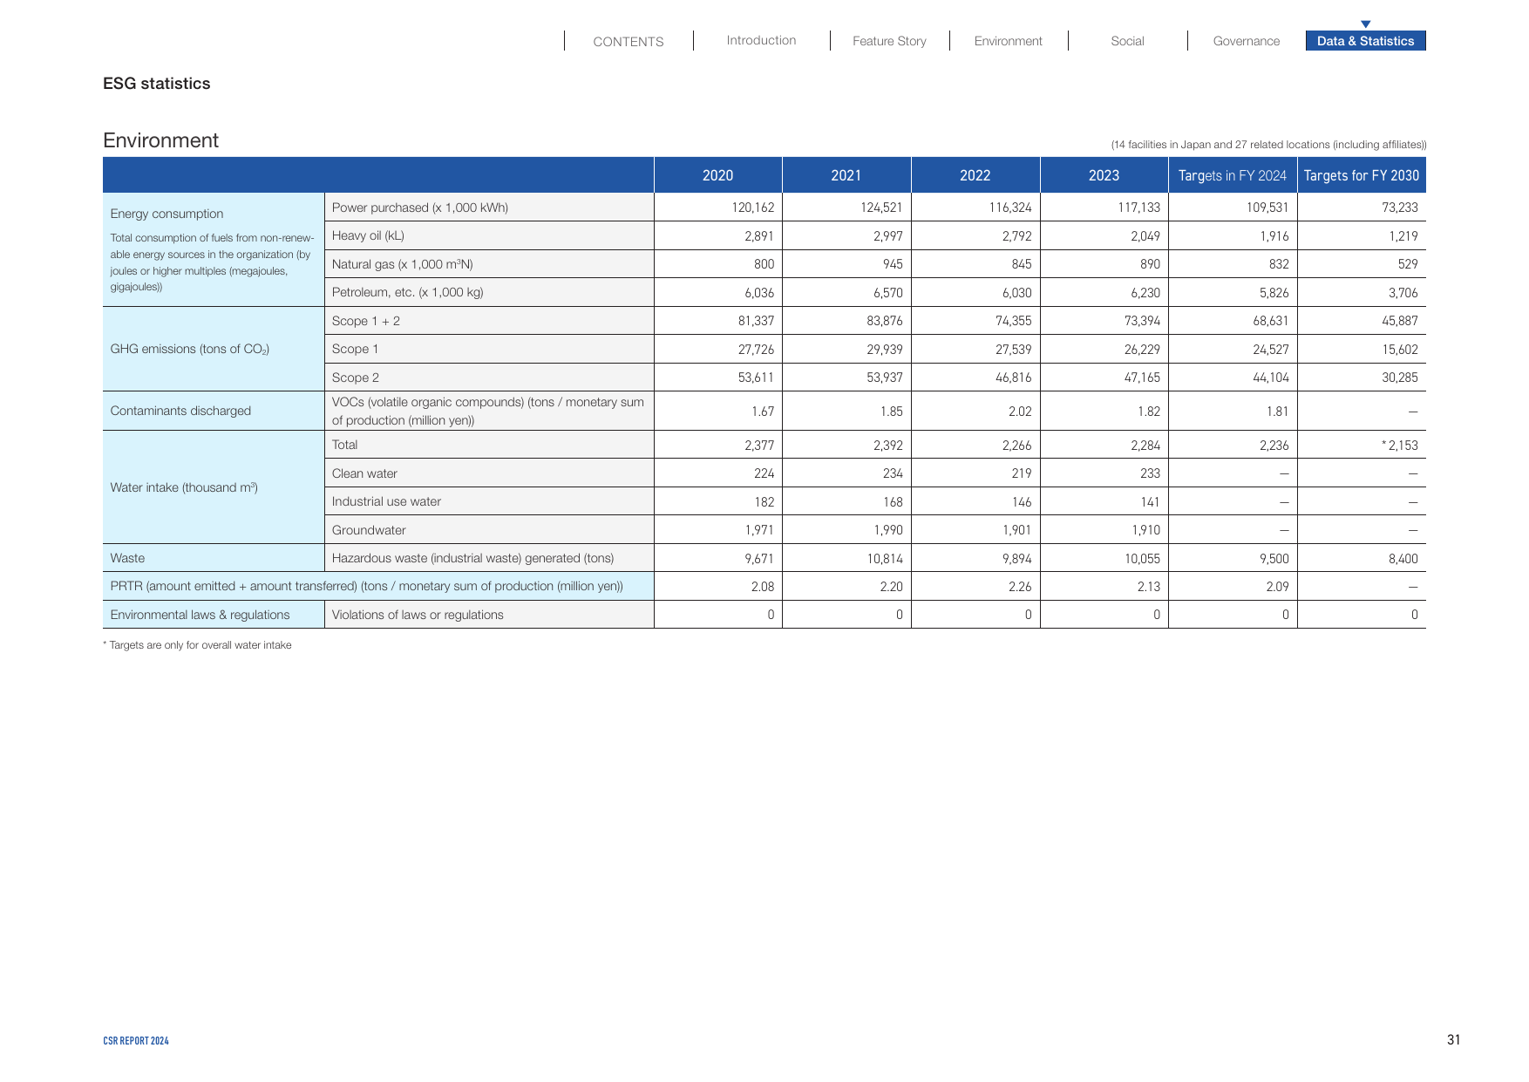Click Violations of laws or regulations label
The image size is (1529, 1082).
click(x=418, y=615)
